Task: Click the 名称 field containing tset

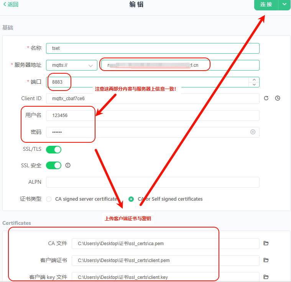Action: (x=153, y=48)
